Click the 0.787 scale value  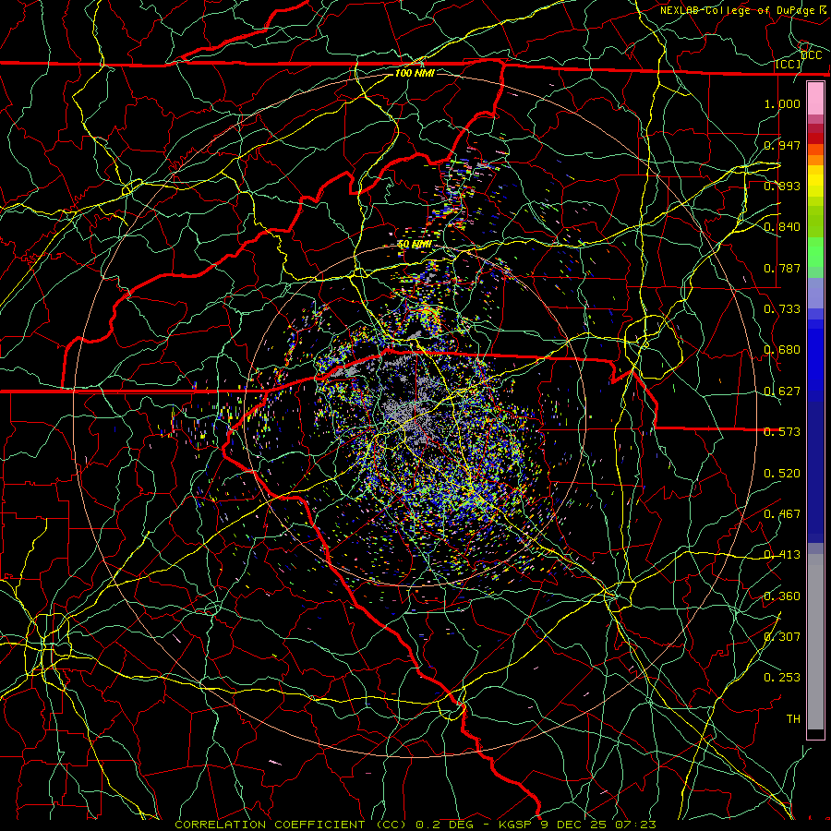(x=782, y=268)
